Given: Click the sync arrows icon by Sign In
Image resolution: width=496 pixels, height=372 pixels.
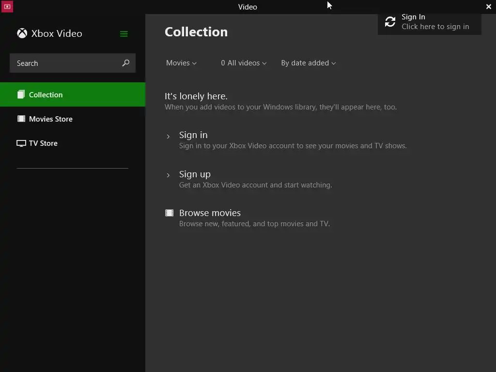Looking at the screenshot, I should point(390,21).
